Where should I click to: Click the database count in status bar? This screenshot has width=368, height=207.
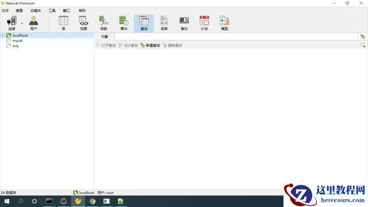click(x=8, y=193)
